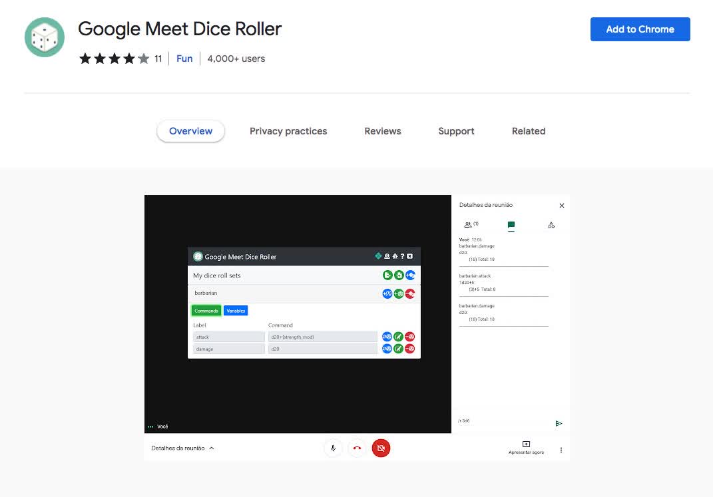Image resolution: width=713 pixels, height=497 pixels.
Task: Click the three dots beside Você label
Action: coord(150,426)
